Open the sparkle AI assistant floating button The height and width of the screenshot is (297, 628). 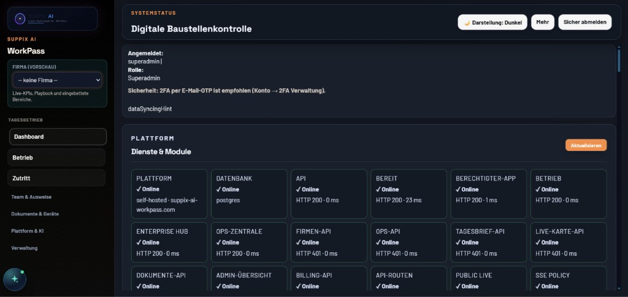(15, 279)
